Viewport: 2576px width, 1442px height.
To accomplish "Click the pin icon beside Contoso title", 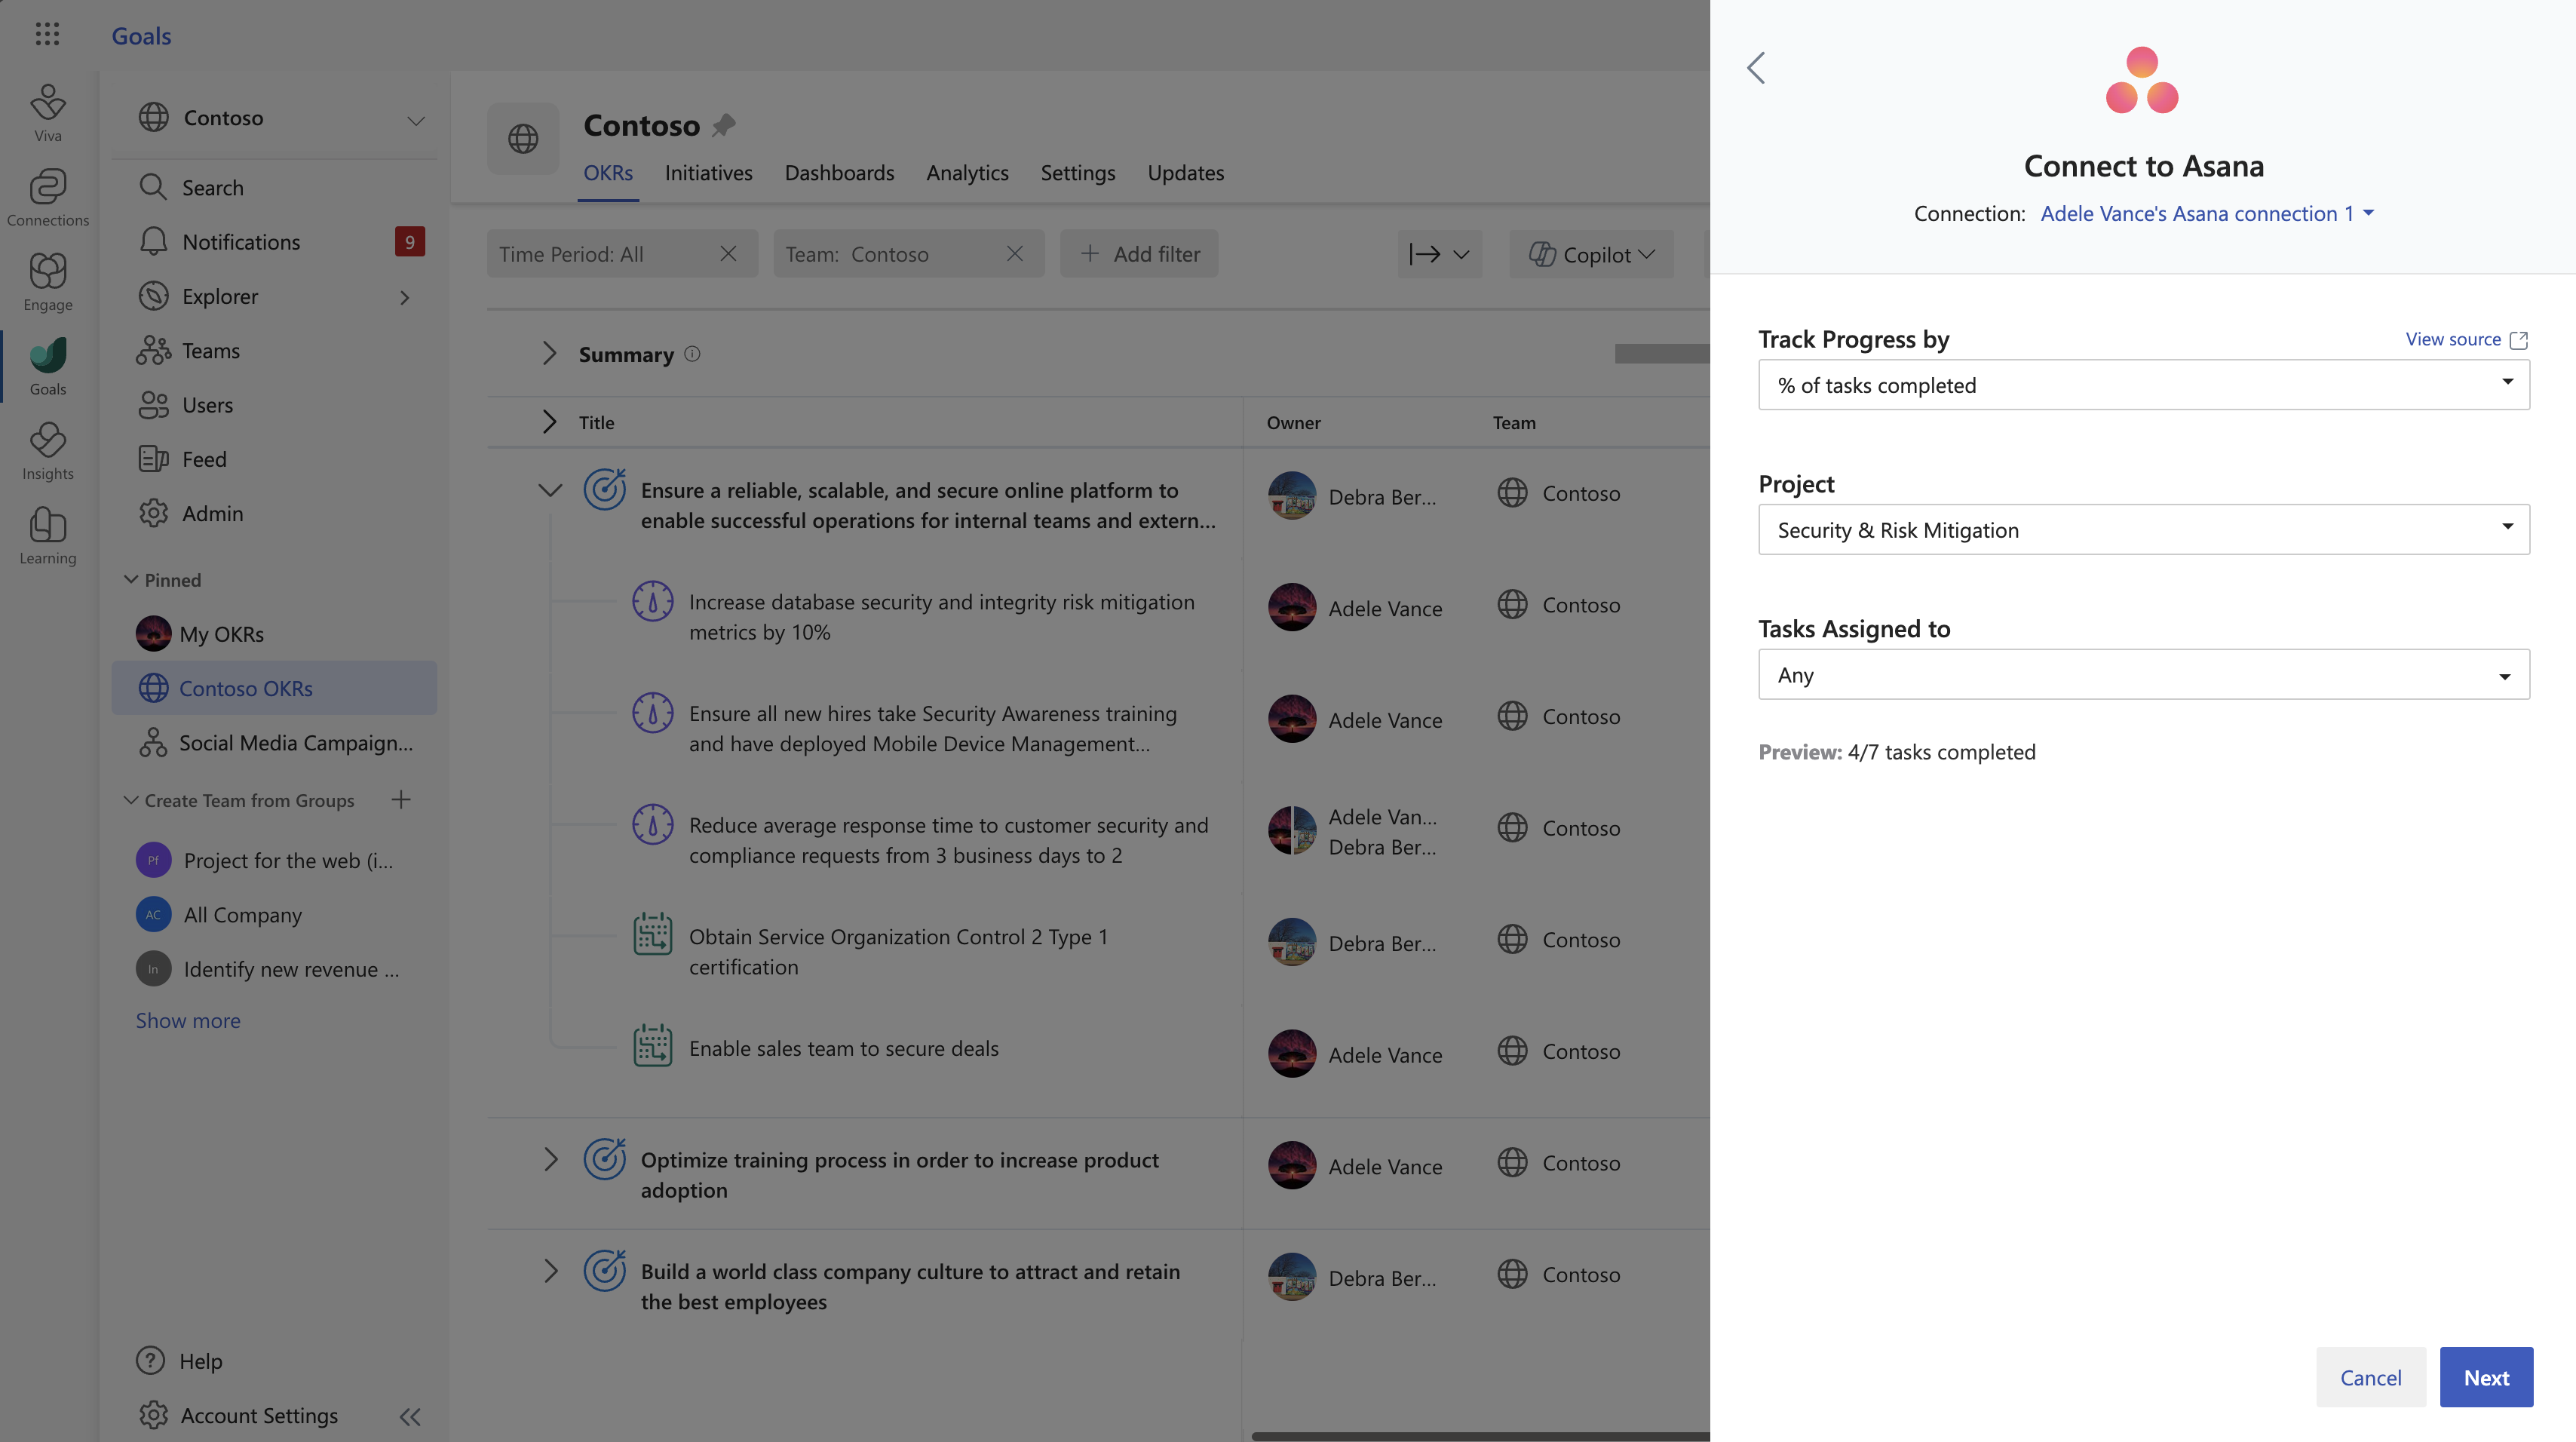I will tap(724, 125).
